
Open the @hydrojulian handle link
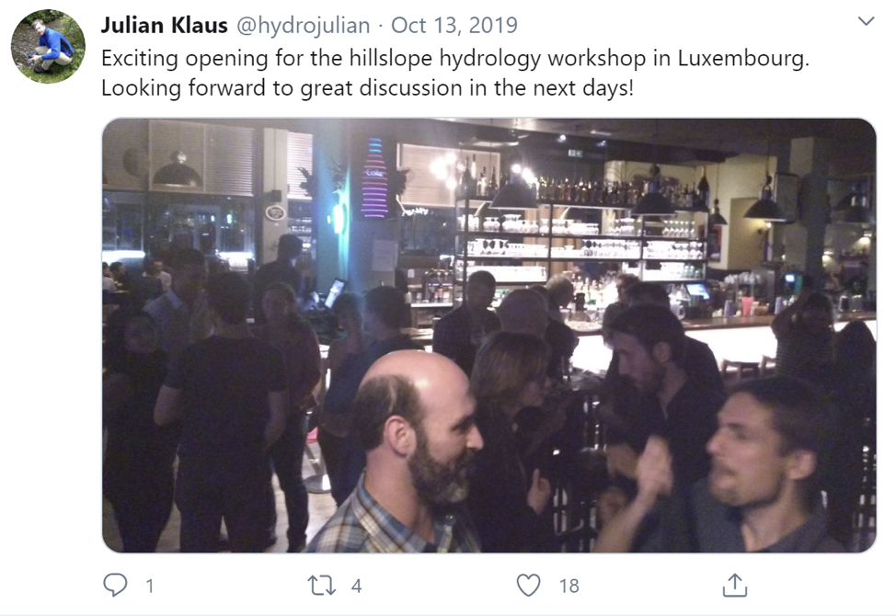(x=303, y=25)
